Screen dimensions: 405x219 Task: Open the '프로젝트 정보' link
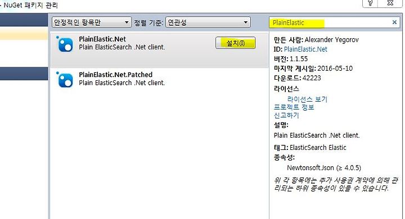tap(294, 107)
